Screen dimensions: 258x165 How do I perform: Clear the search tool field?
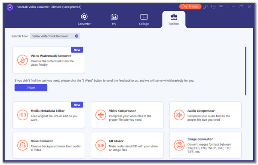click(x=77, y=36)
